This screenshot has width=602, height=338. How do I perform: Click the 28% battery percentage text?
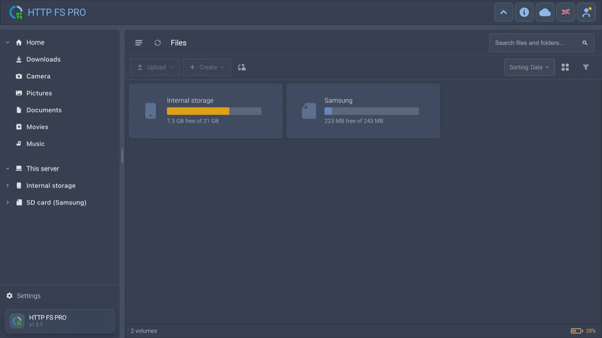coord(590,331)
